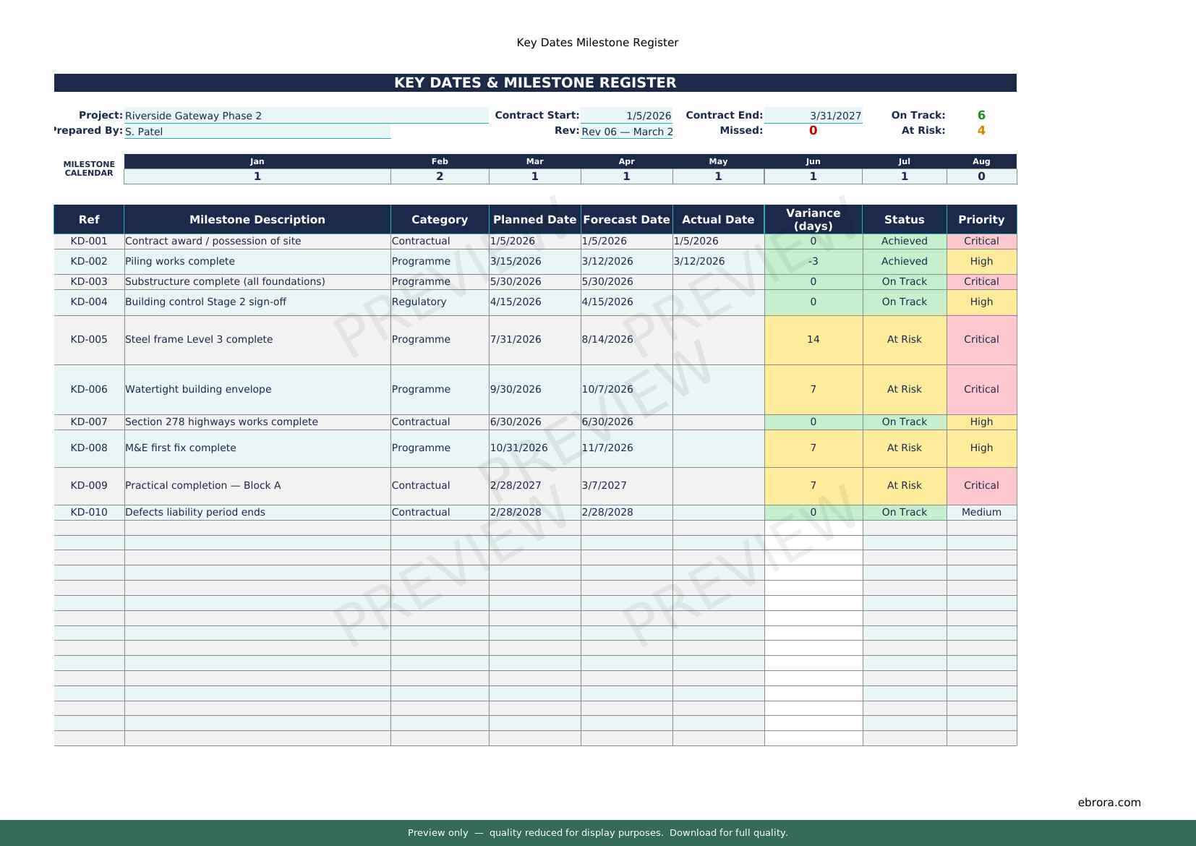Click the Feb count in the milestone calendar
This screenshot has width=1196, height=846.
[x=439, y=176]
